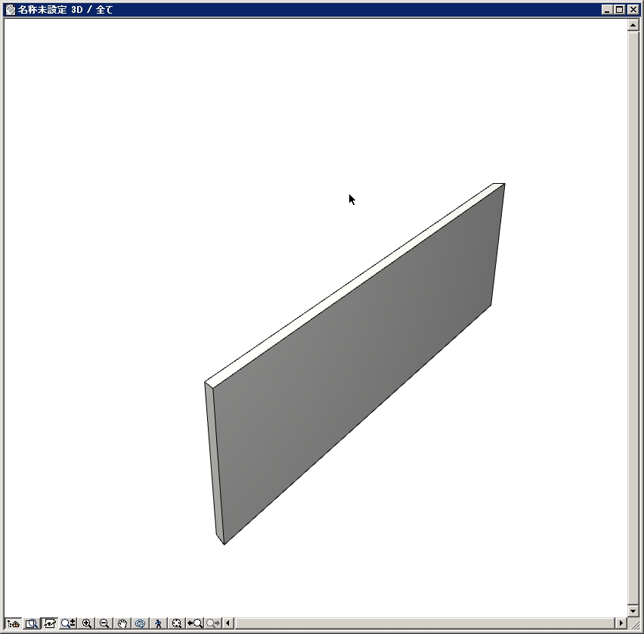Minimize the 3D window
Viewport: 644px width, 634px height.
tap(607, 9)
